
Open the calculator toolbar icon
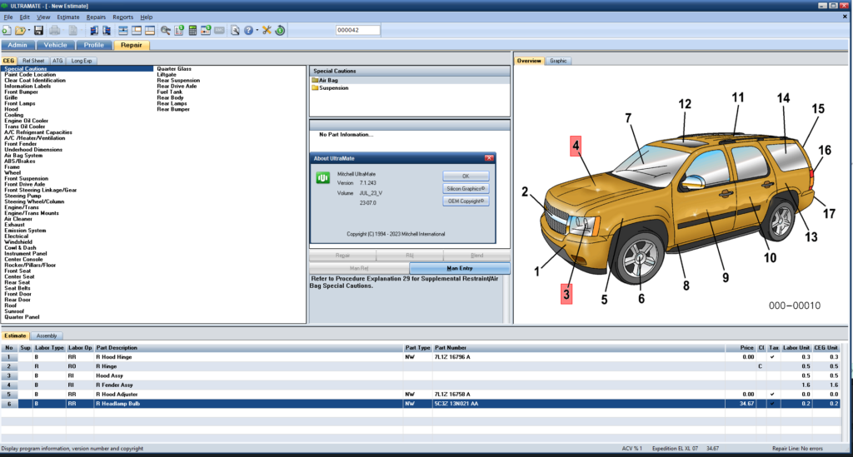(192, 31)
